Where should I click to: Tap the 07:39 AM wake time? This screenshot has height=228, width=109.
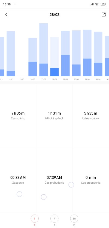pos(54,178)
